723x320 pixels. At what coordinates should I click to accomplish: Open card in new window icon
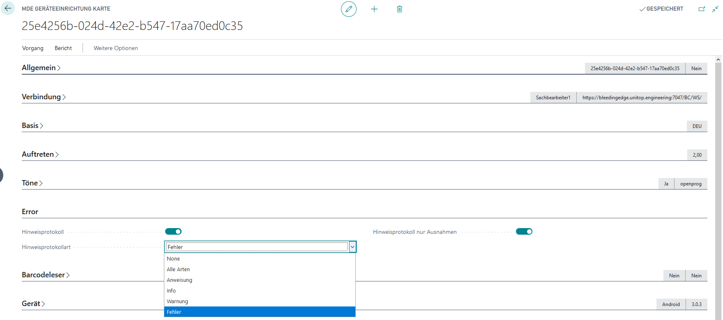(x=702, y=9)
